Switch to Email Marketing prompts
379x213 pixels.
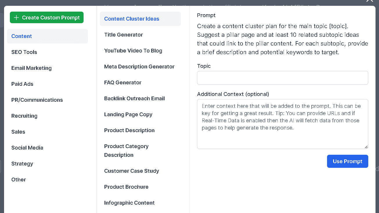31,68
